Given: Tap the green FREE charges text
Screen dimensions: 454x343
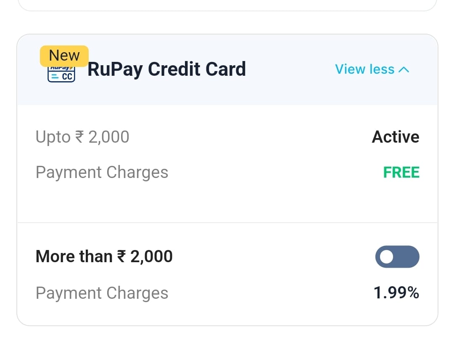Looking at the screenshot, I should pyautogui.click(x=401, y=173).
